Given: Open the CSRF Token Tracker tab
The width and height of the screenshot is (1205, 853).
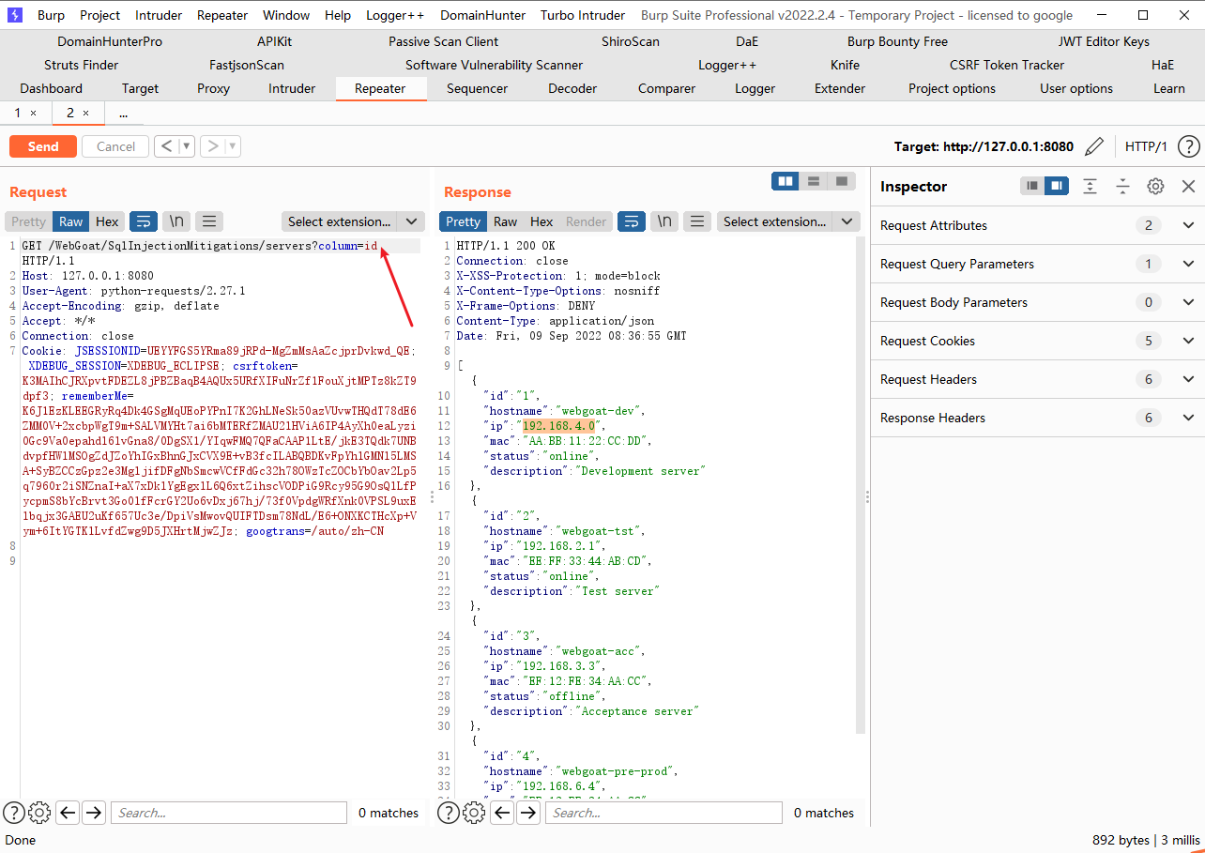Looking at the screenshot, I should [1007, 65].
